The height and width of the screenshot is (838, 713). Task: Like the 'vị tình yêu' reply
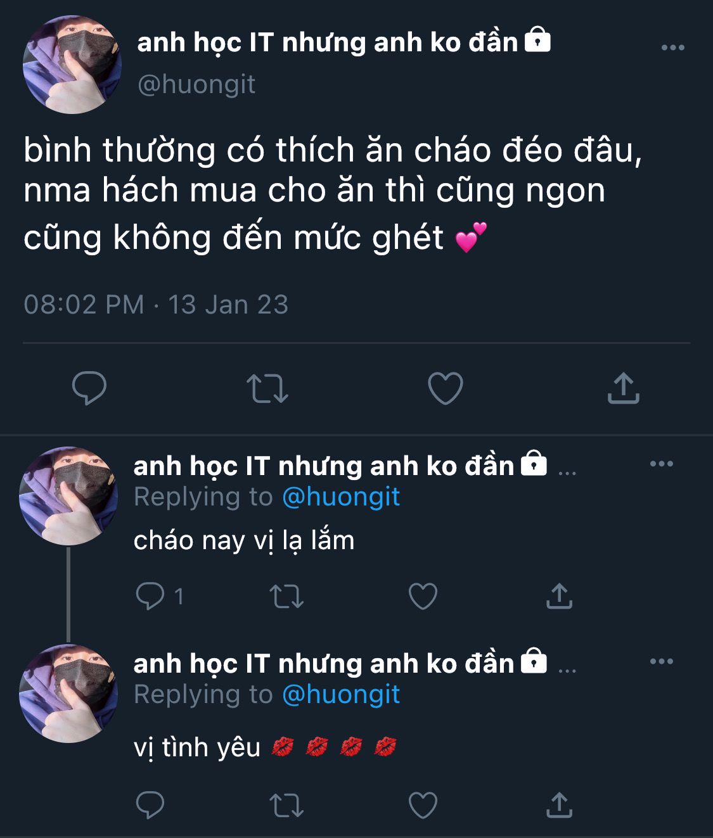[423, 805]
